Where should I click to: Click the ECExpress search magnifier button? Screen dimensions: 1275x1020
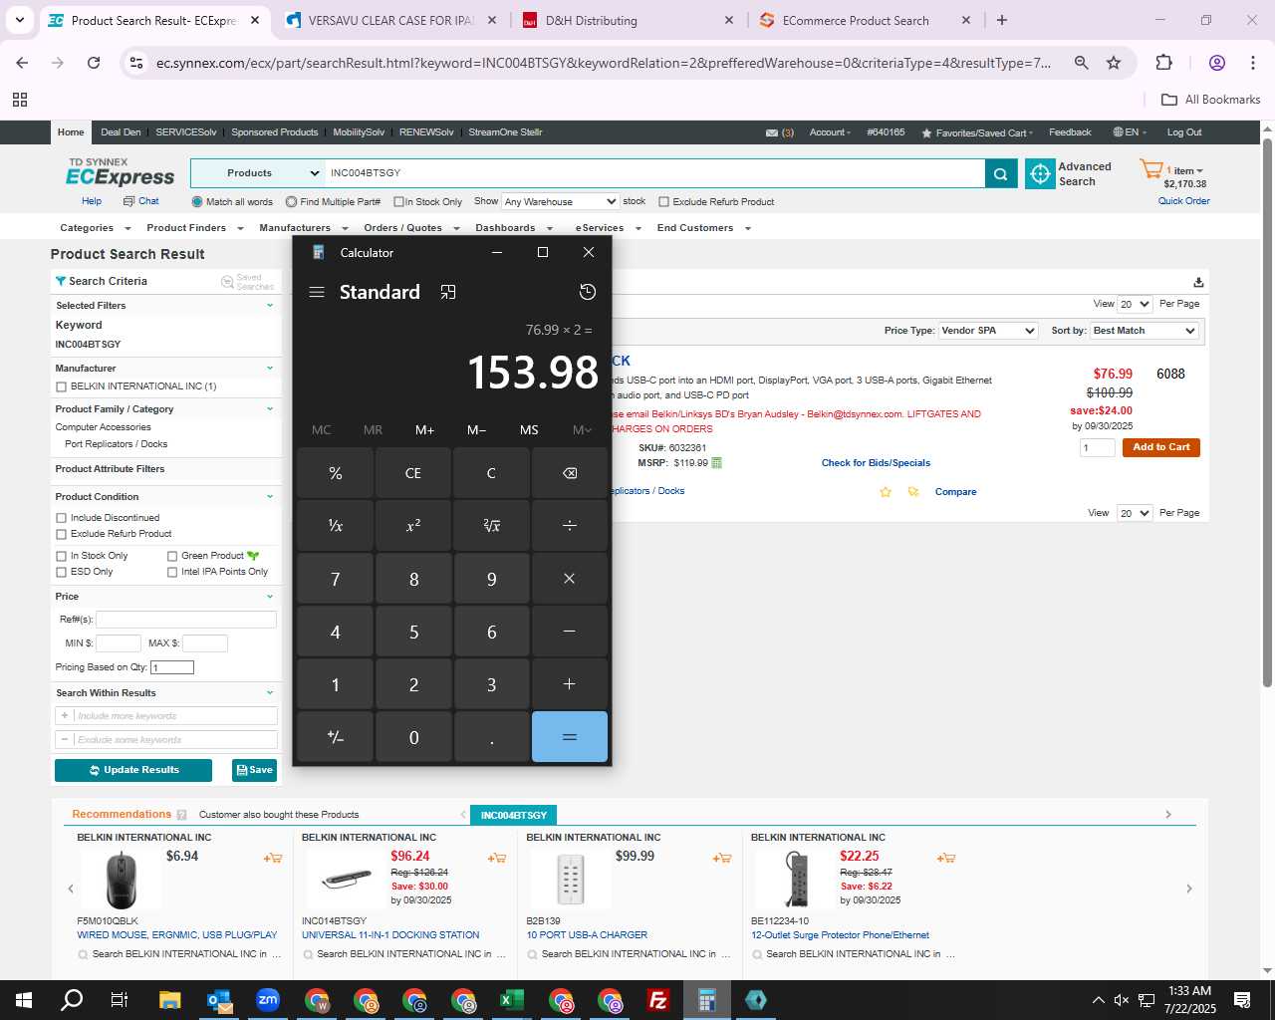click(x=1001, y=173)
